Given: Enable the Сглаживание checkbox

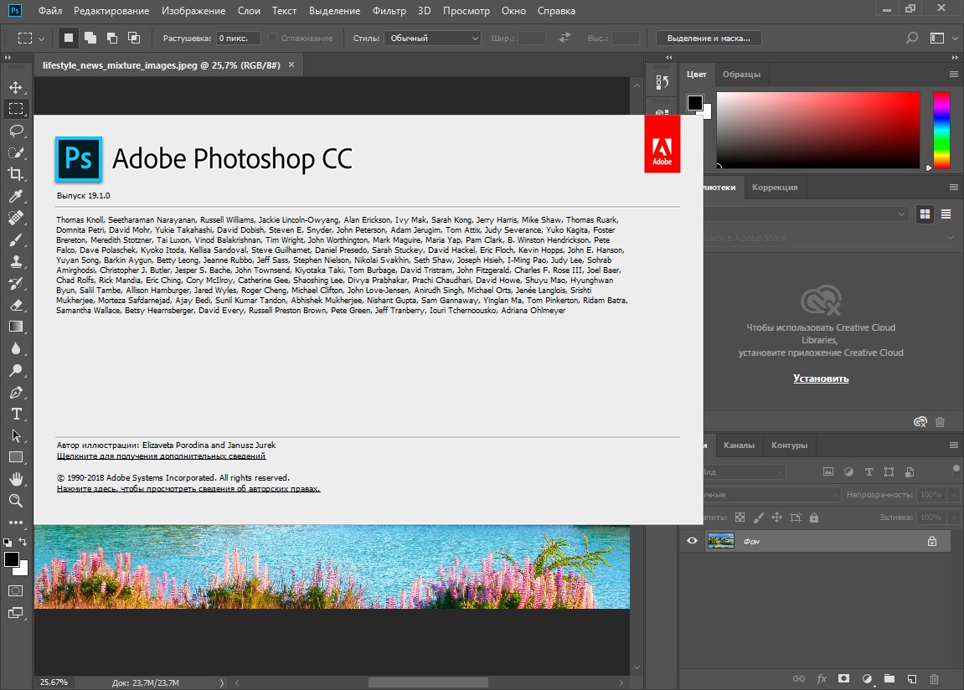Looking at the screenshot, I should [x=274, y=39].
